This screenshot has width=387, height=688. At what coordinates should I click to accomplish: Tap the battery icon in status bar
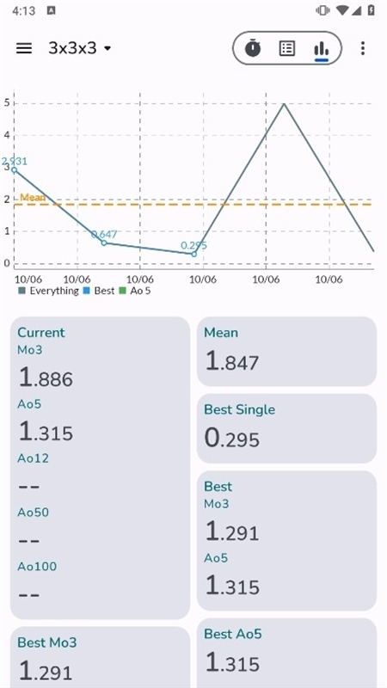click(372, 10)
